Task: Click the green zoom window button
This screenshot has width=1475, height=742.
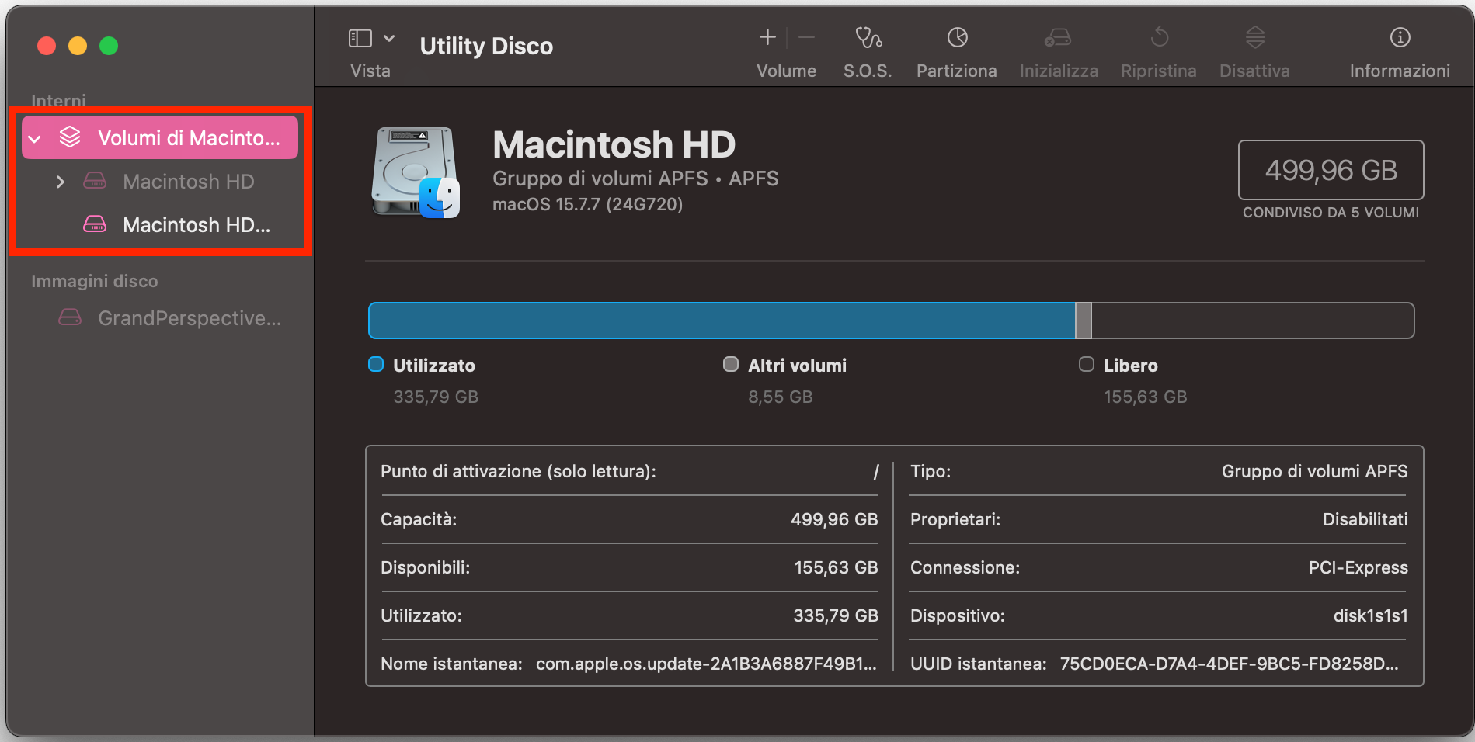Action: tap(109, 46)
